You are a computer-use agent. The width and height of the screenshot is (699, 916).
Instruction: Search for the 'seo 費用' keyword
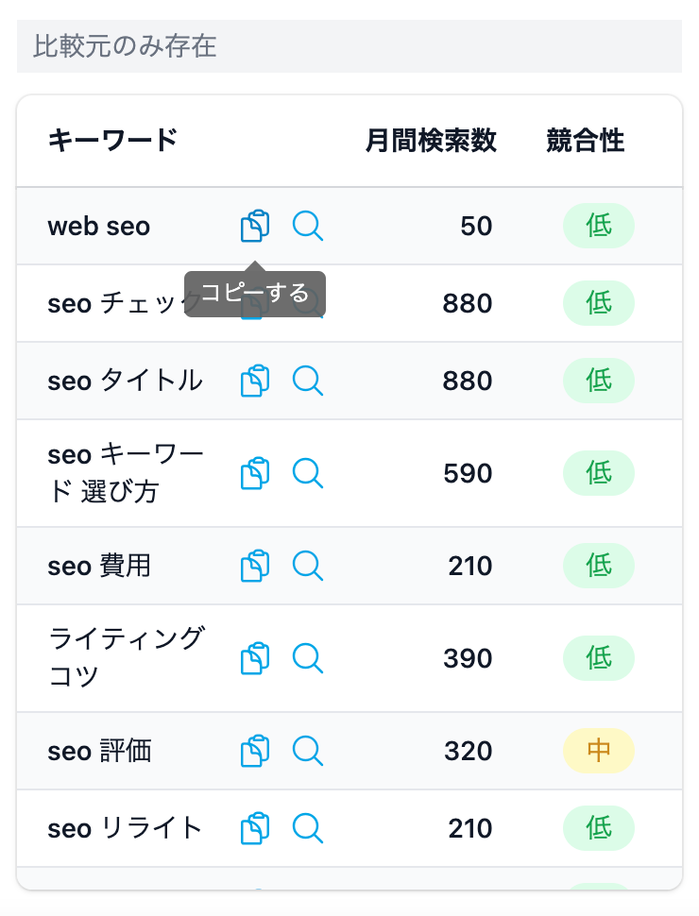point(308,566)
